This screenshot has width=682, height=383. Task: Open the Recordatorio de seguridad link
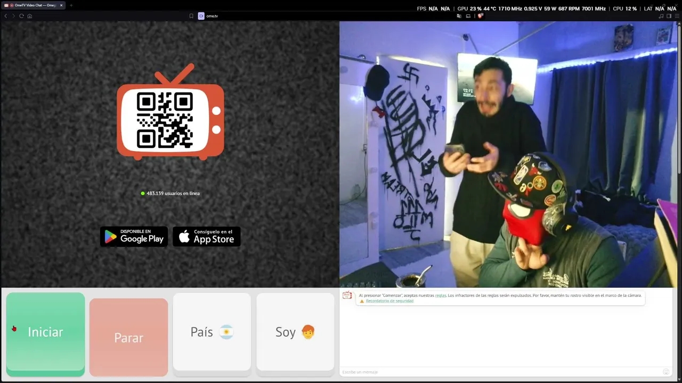[389, 301]
